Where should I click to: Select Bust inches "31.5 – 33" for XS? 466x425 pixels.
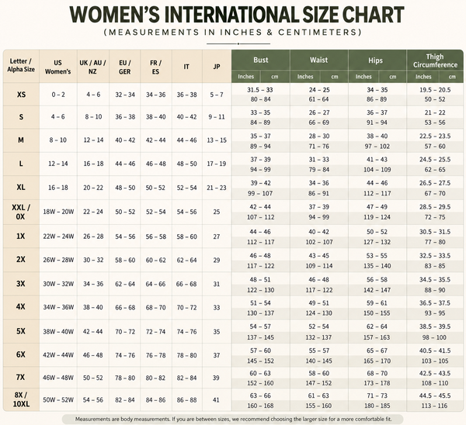point(260,90)
